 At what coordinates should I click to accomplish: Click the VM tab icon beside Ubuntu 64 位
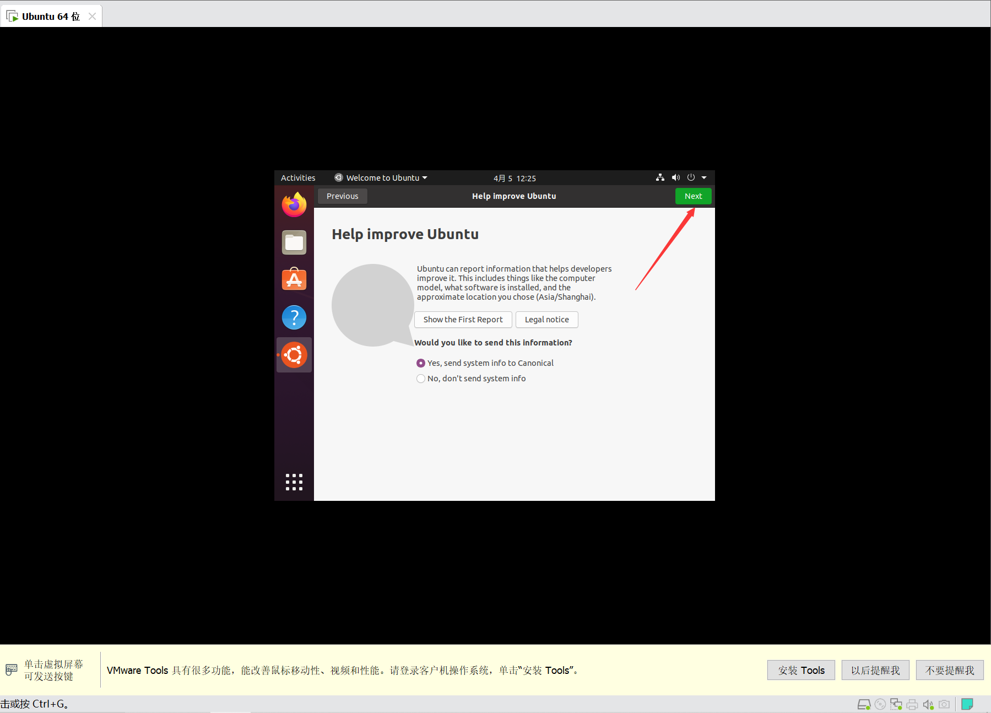coord(12,17)
